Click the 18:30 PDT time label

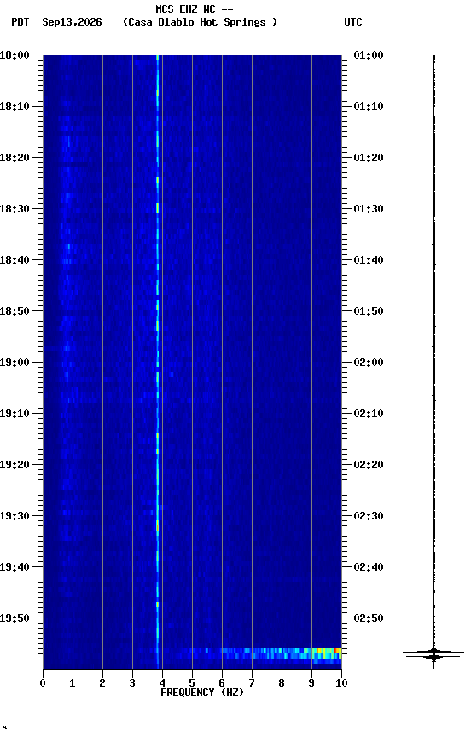click(15, 209)
